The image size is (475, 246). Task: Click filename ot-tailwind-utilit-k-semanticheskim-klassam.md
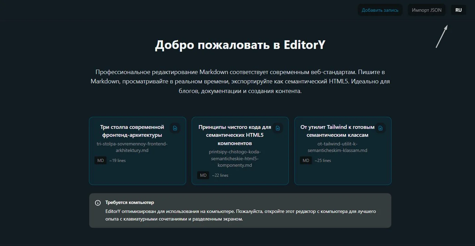click(x=337, y=147)
